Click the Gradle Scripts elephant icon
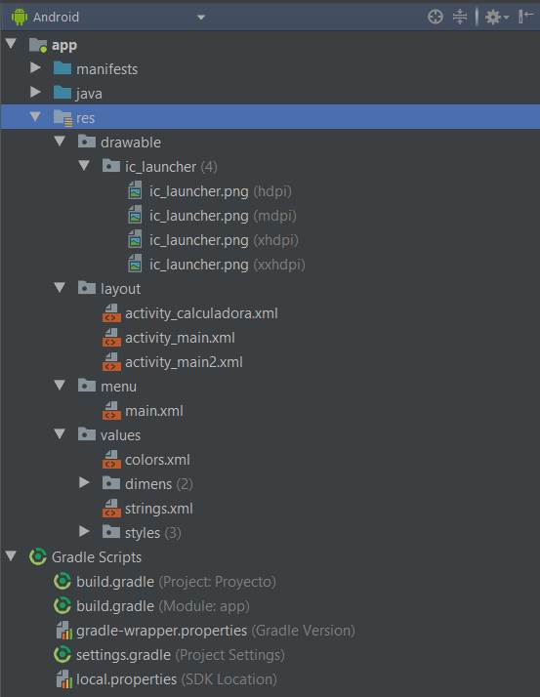The width and height of the screenshot is (540, 697). point(38,557)
